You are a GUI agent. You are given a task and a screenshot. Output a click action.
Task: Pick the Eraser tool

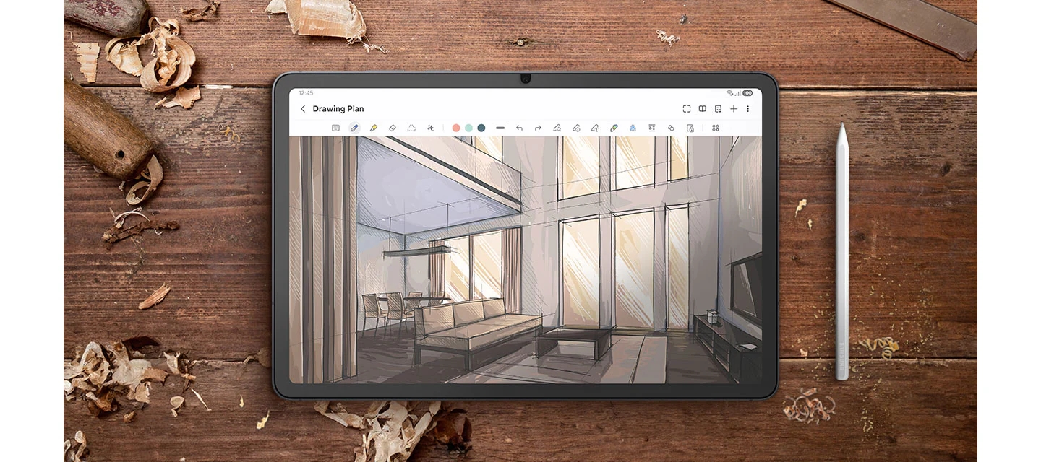click(390, 128)
